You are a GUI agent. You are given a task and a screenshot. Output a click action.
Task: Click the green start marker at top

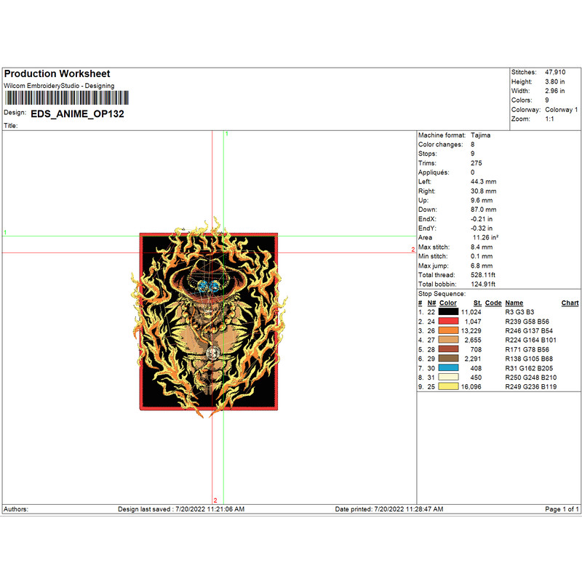(227, 135)
